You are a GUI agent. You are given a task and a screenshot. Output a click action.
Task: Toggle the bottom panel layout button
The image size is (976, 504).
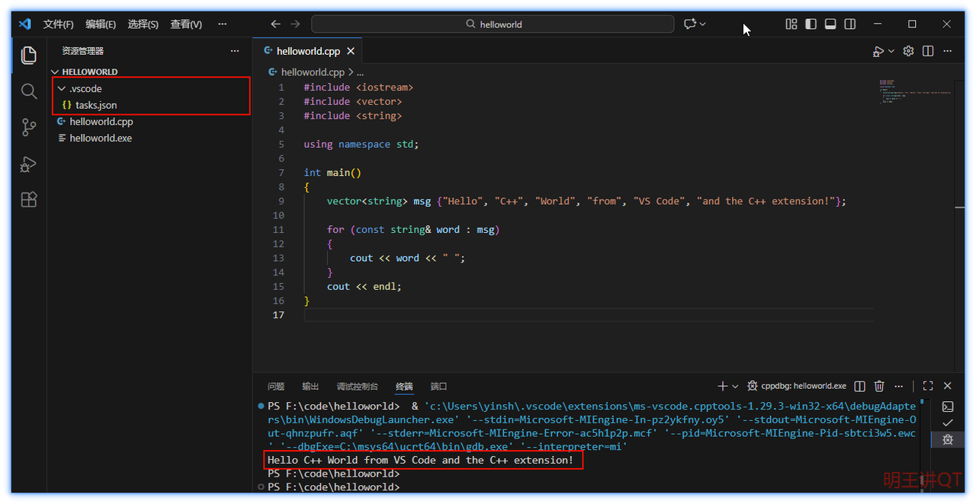(x=830, y=24)
